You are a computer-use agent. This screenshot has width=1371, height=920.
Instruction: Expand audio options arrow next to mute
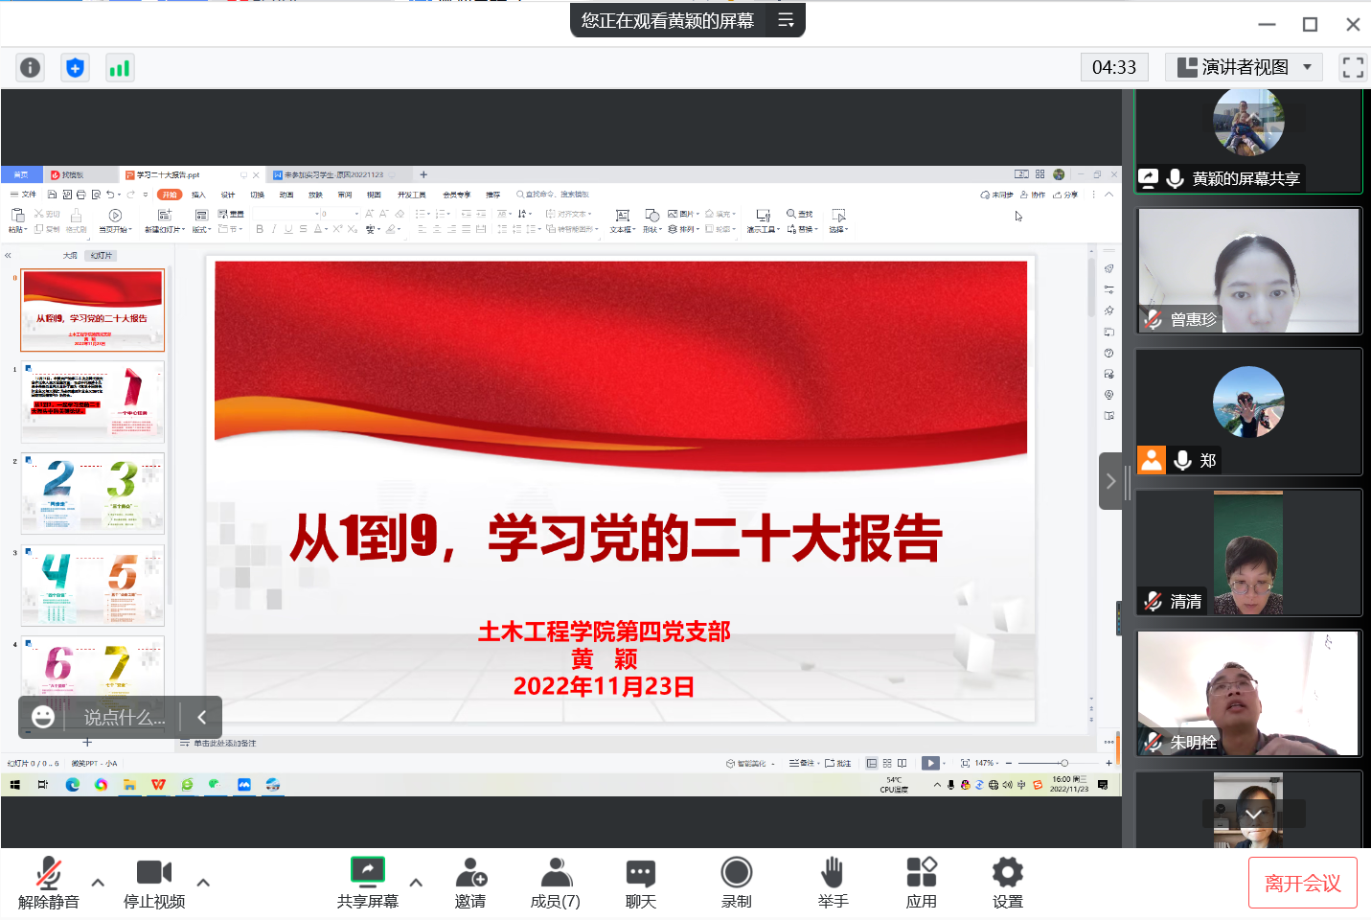(x=98, y=883)
